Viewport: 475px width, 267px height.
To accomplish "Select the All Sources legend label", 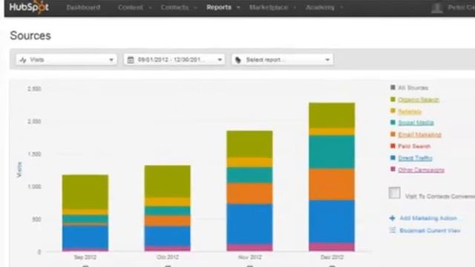I will (413, 88).
